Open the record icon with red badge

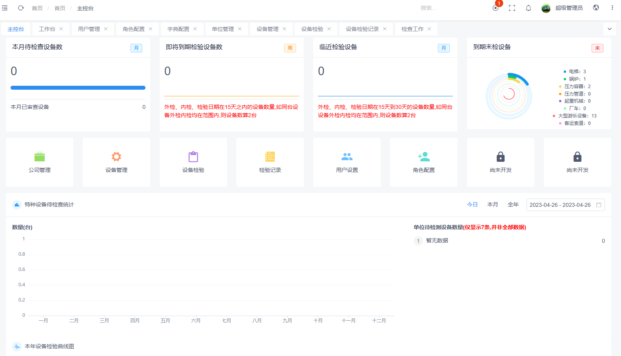[496, 8]
